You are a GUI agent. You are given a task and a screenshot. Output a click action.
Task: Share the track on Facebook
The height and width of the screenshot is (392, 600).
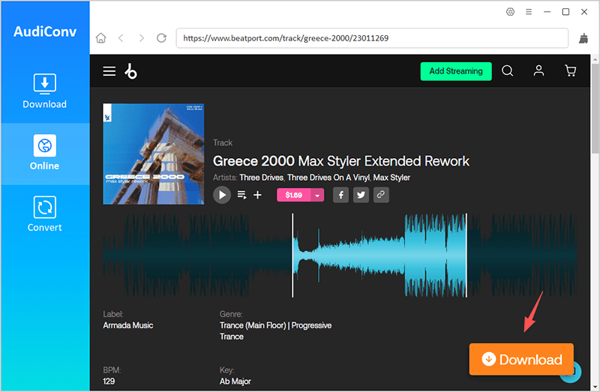(x=340, y=195)
